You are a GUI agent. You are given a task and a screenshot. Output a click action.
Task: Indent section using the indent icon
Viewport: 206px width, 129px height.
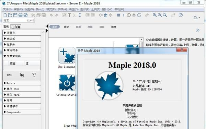pos(87,15)
